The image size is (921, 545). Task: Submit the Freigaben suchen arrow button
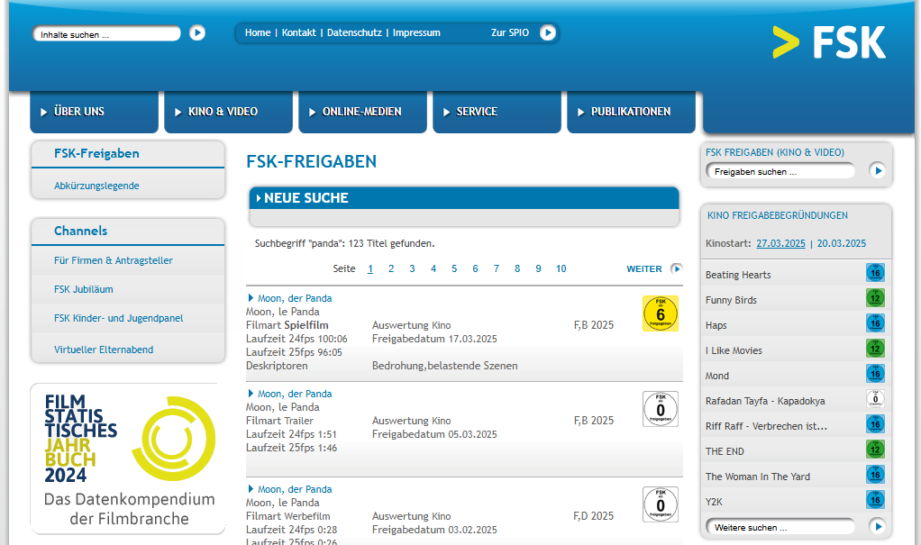[877, 171]
